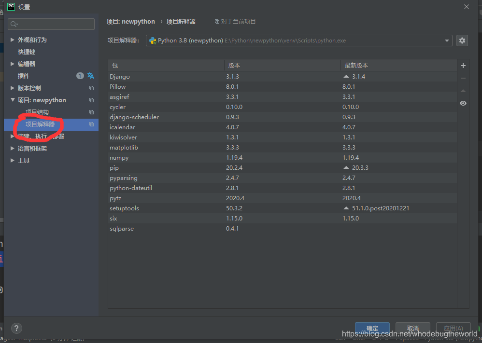
Task: Click the PyCharm logo in title bar
Action: pos(11,6)
